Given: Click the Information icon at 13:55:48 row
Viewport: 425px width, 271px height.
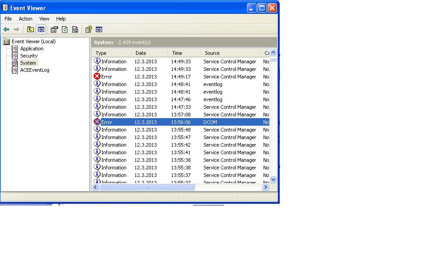Looking at the screenshot, I should click(x=97, y=130).
